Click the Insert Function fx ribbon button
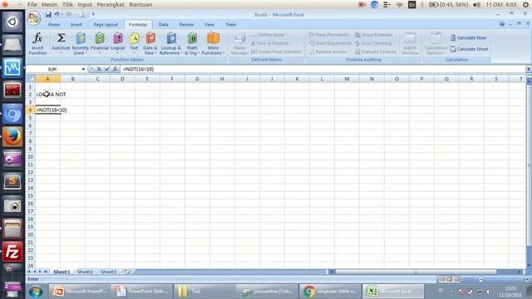Screen dimensions: 532x299 point(37,43)
